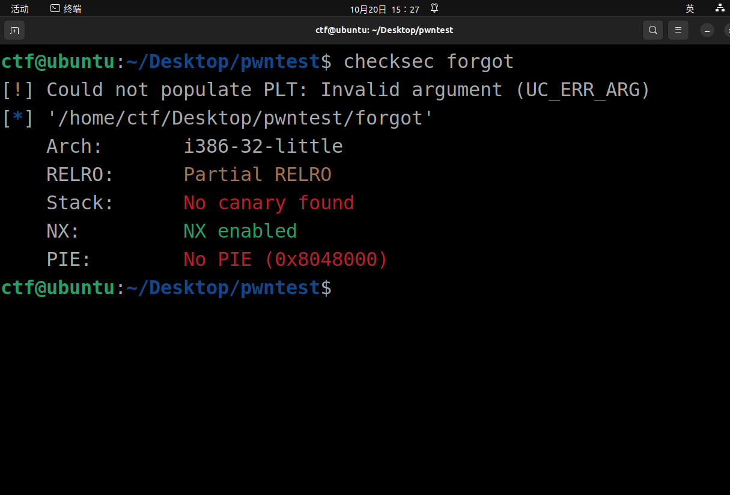Click the terminal icon in top bar
Viewport: 730px width, 495px height.
(55, 8)
